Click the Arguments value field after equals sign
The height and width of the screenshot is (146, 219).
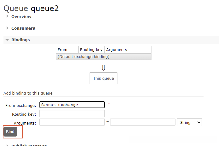[x=143, y=122]
